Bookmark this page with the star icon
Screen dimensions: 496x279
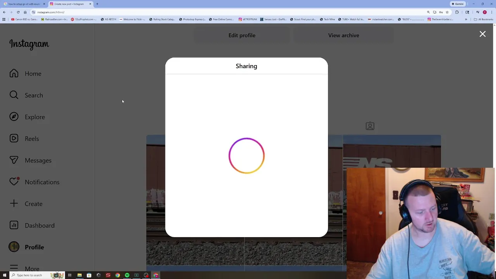pyautogui.click(x=447, y=12)
